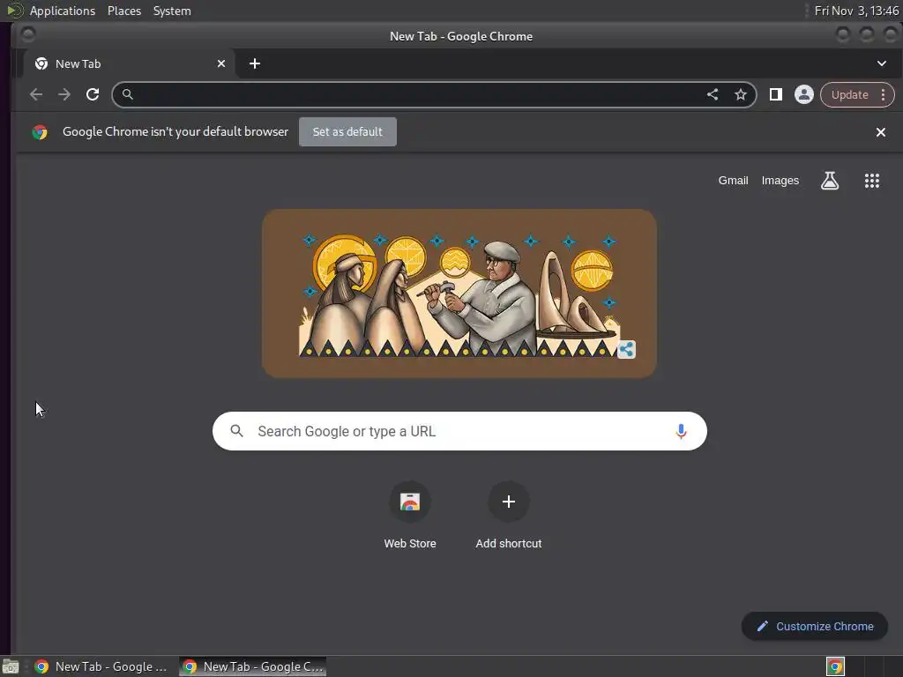Click the date and time clock

tap(856, 11)
